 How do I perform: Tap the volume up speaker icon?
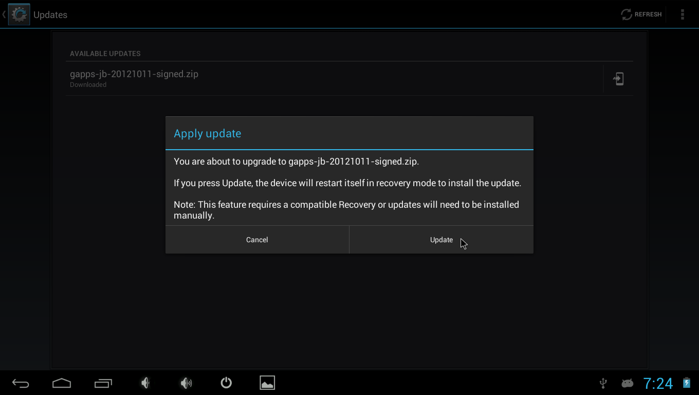coord(186,383)
